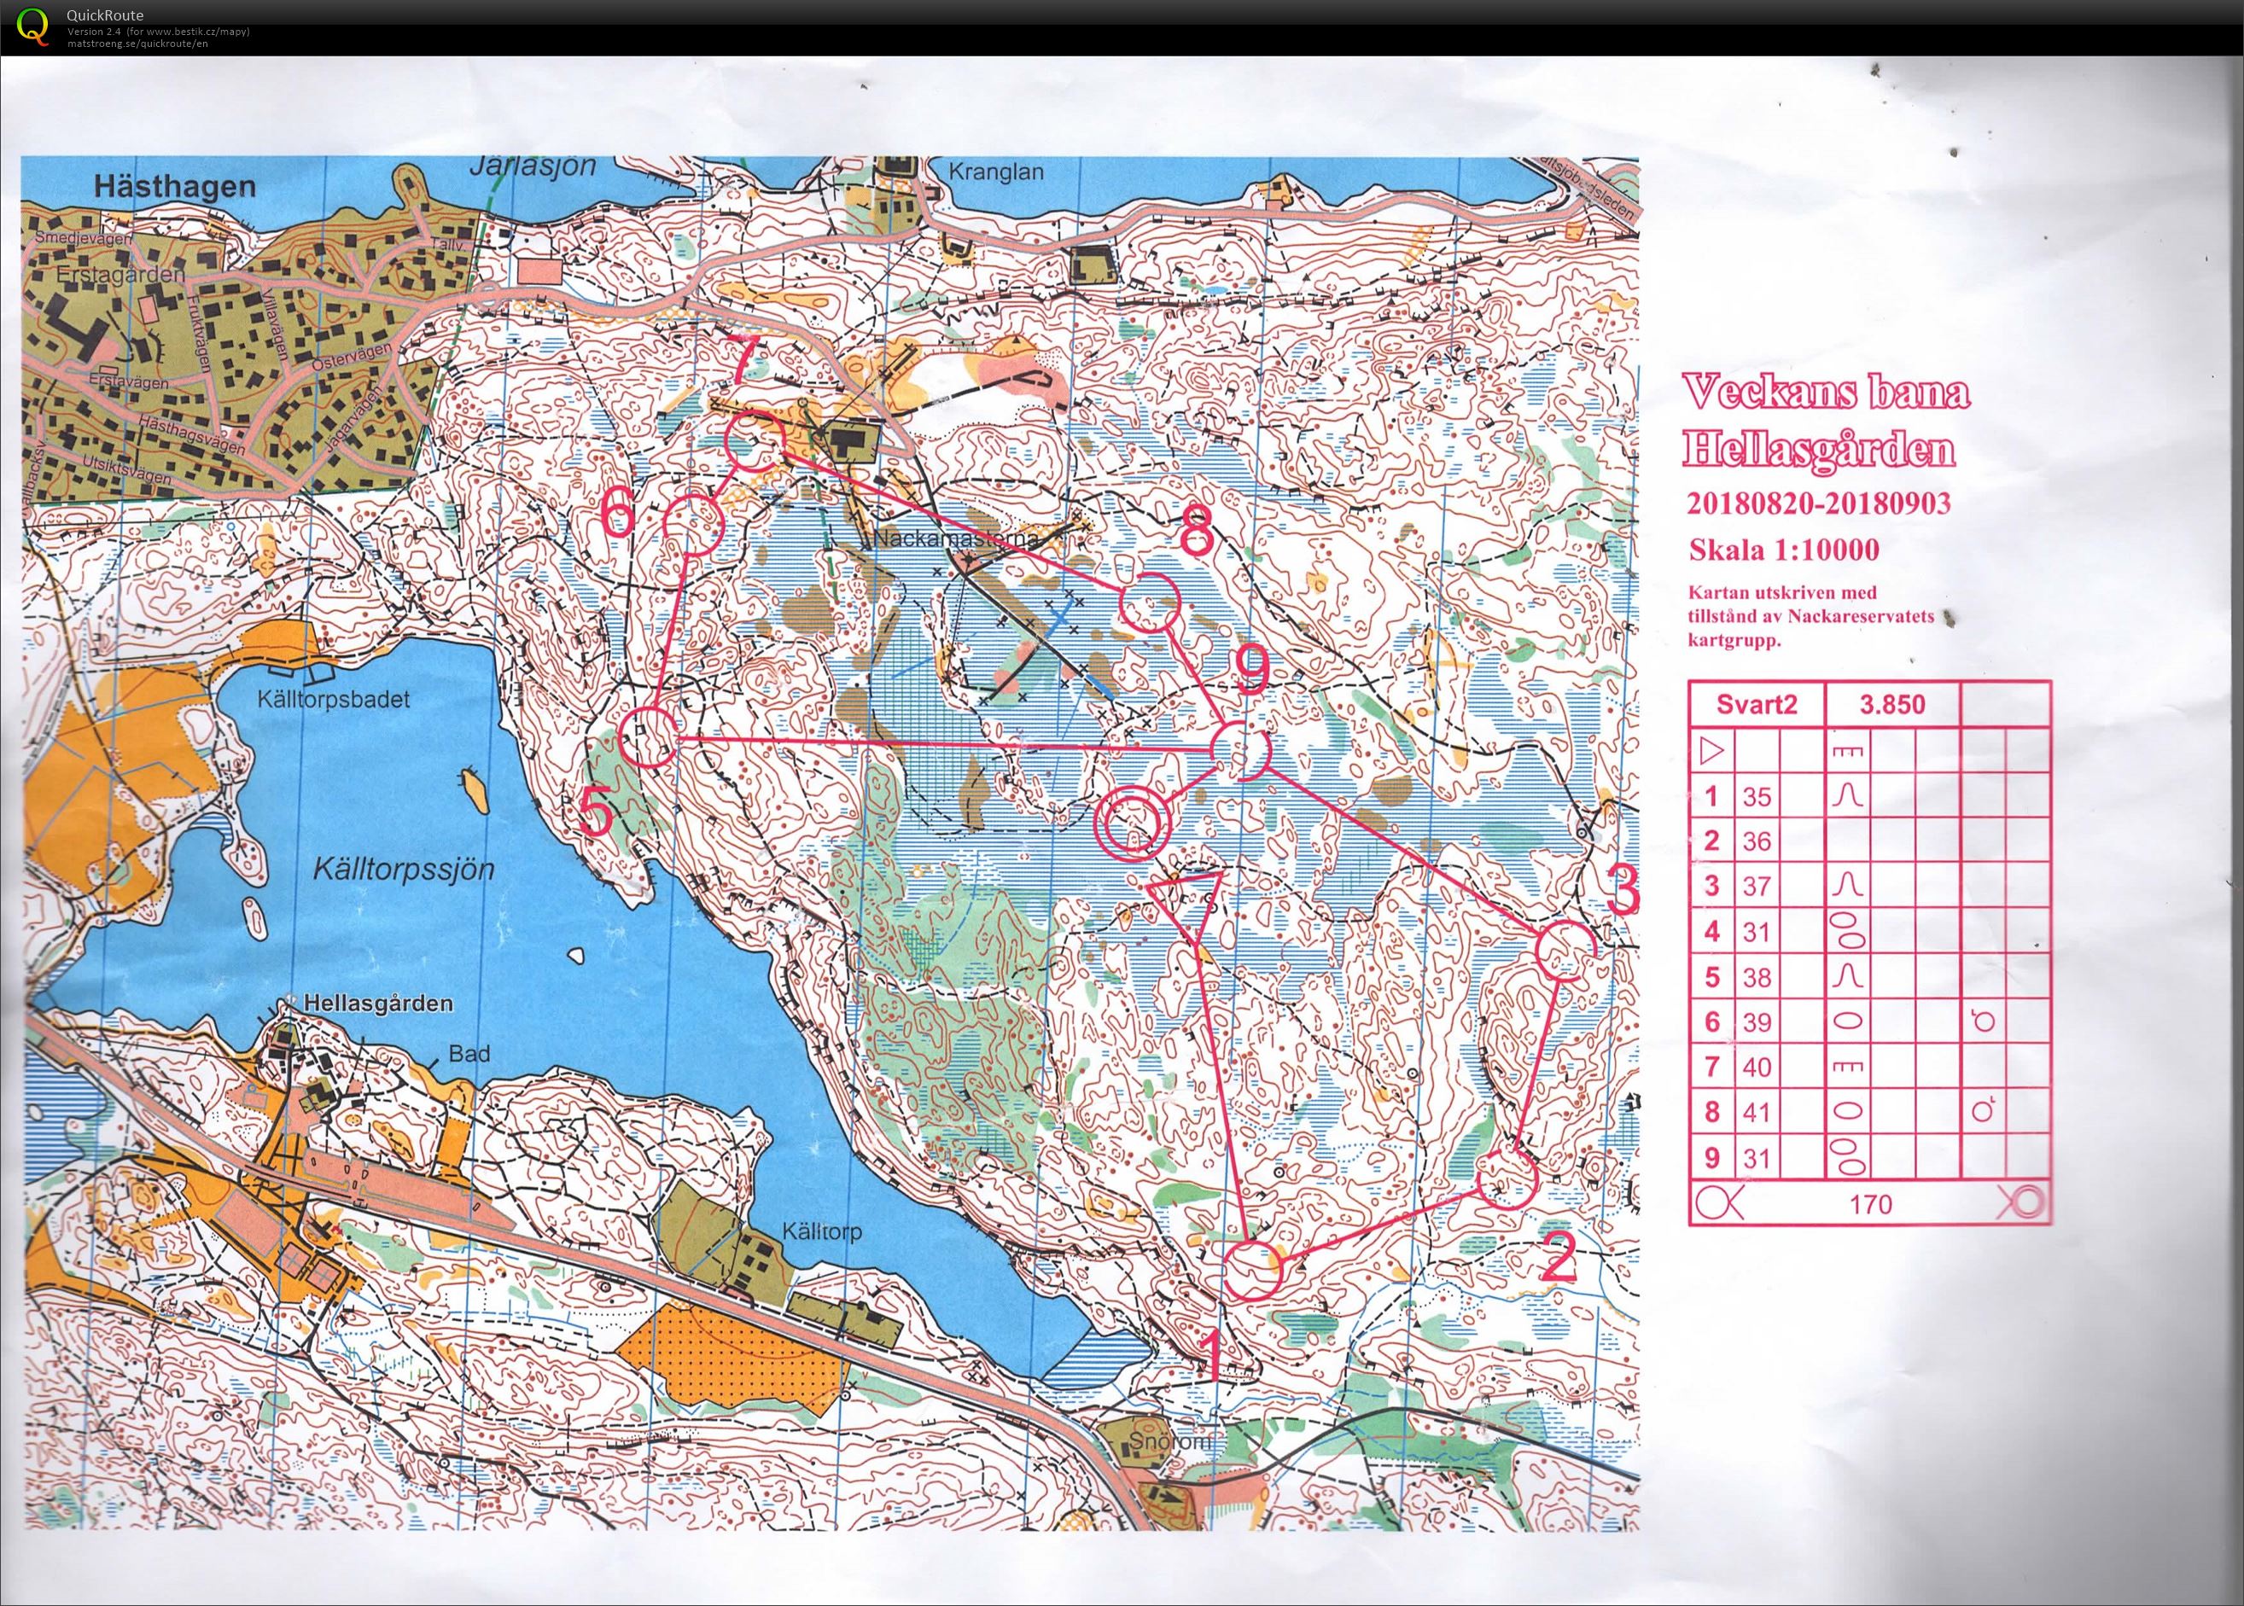2244x1606 pixels.
Task: Click the 170 finish distance row
Action: [1869, 1203]
